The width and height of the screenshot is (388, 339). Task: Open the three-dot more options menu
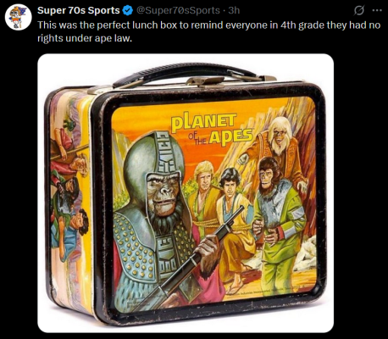(377, 10)
